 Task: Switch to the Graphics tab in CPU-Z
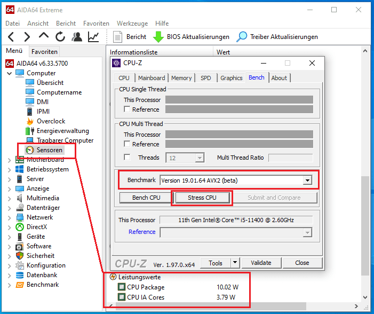(x=232, y=78)
